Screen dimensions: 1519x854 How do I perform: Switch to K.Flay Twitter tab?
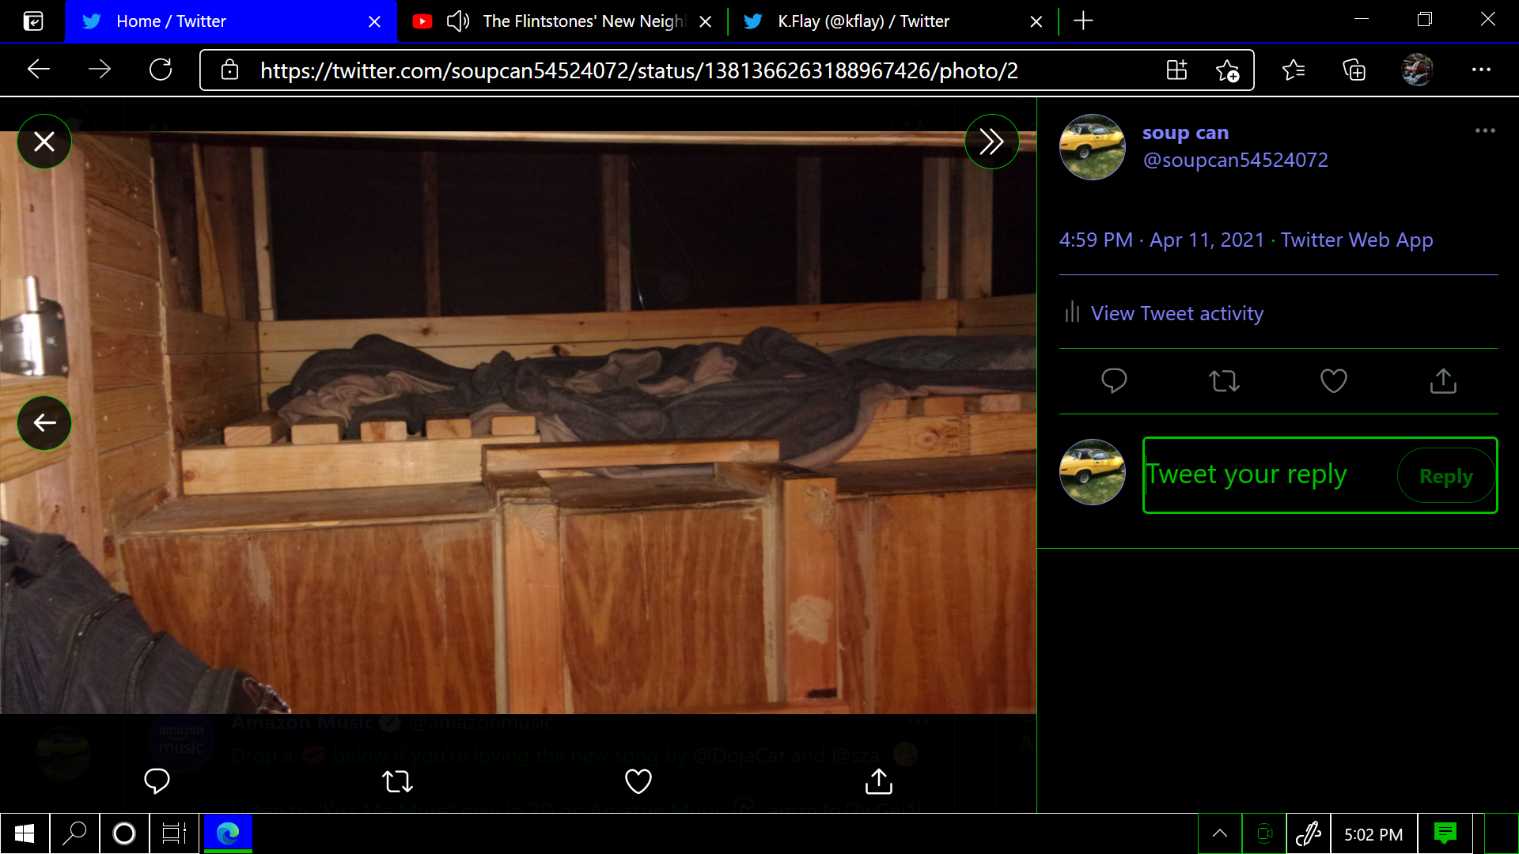(863, 21)
